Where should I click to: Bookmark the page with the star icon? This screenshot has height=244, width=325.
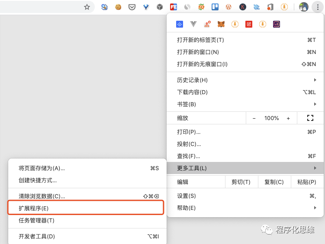[x=87, y=7]
